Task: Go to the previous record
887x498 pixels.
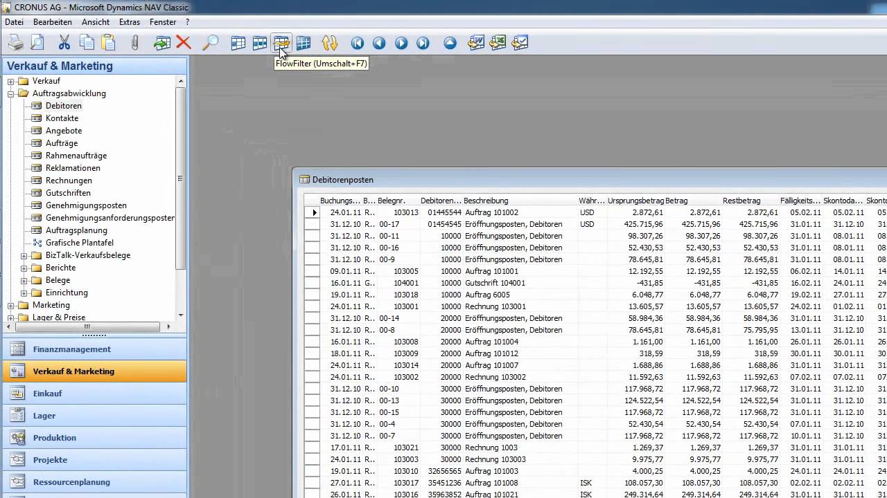Action: point(379,43)
